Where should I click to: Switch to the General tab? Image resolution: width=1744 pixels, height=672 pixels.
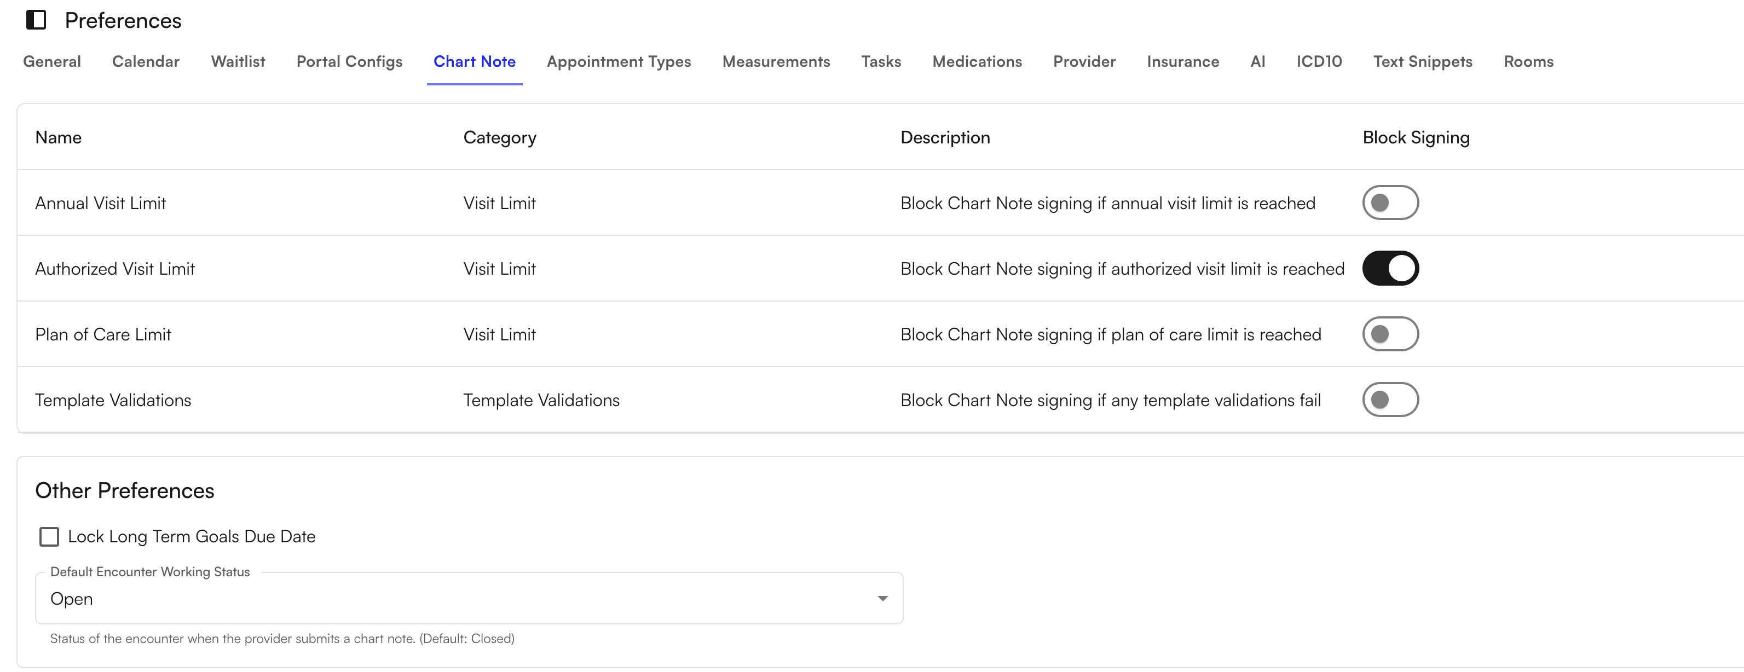52,62
